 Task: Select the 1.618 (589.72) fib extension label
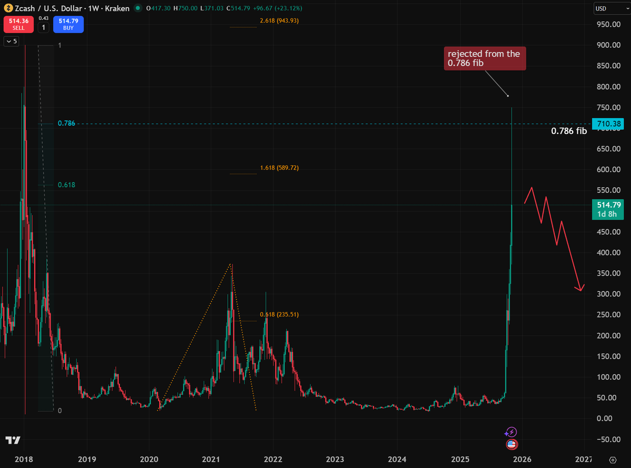[279, 167]
